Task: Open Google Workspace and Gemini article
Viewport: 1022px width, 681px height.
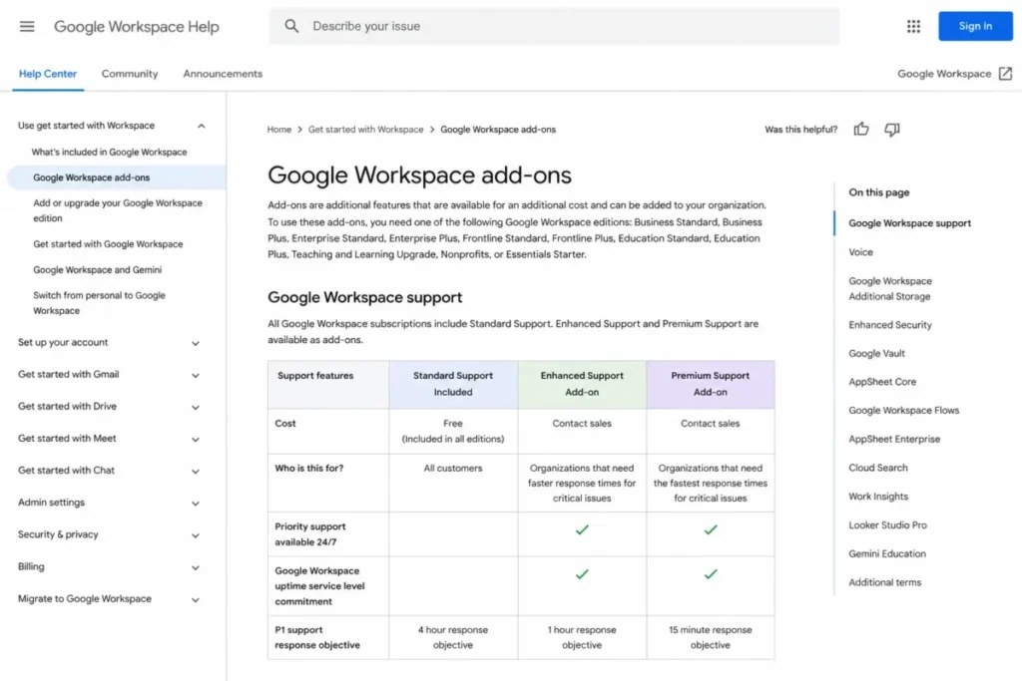Action: pyautogui.click(x=97, y=269)
